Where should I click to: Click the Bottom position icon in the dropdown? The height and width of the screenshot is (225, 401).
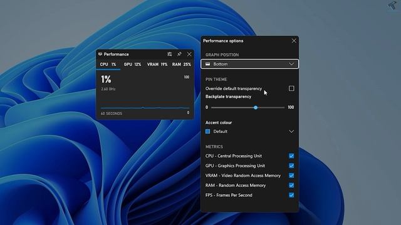(x=207, y=64)
